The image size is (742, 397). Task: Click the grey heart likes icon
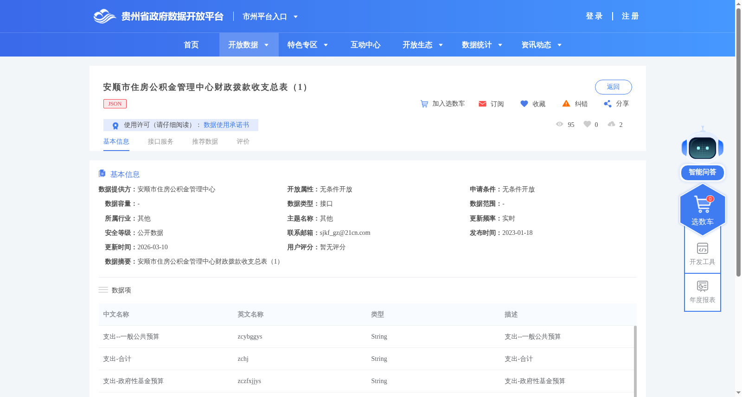587,124
